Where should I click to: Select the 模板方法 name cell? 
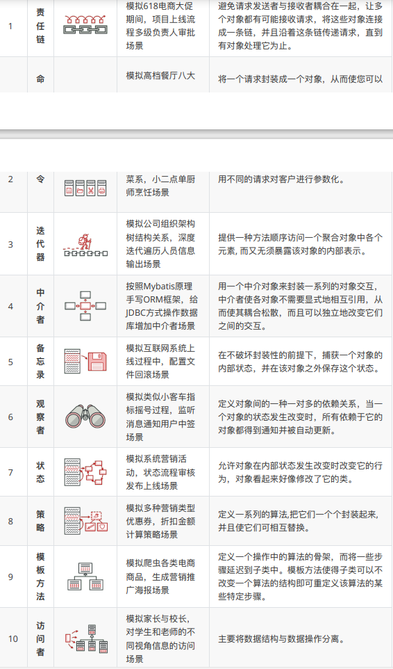point(40,577)
